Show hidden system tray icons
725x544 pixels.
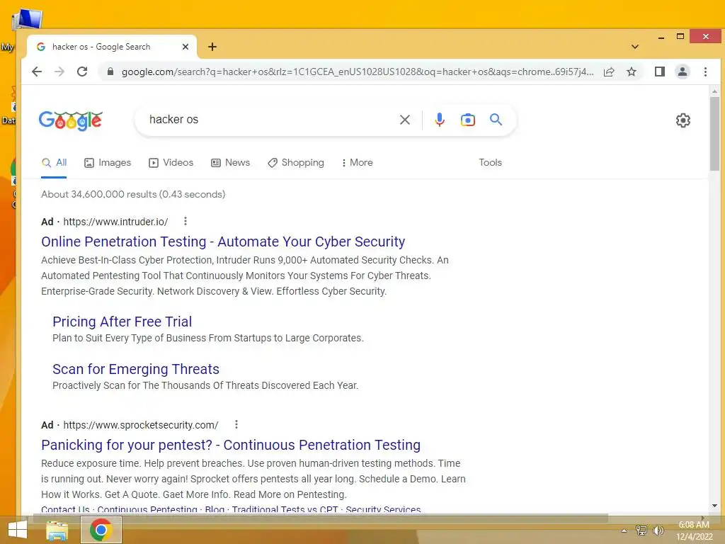624,531
